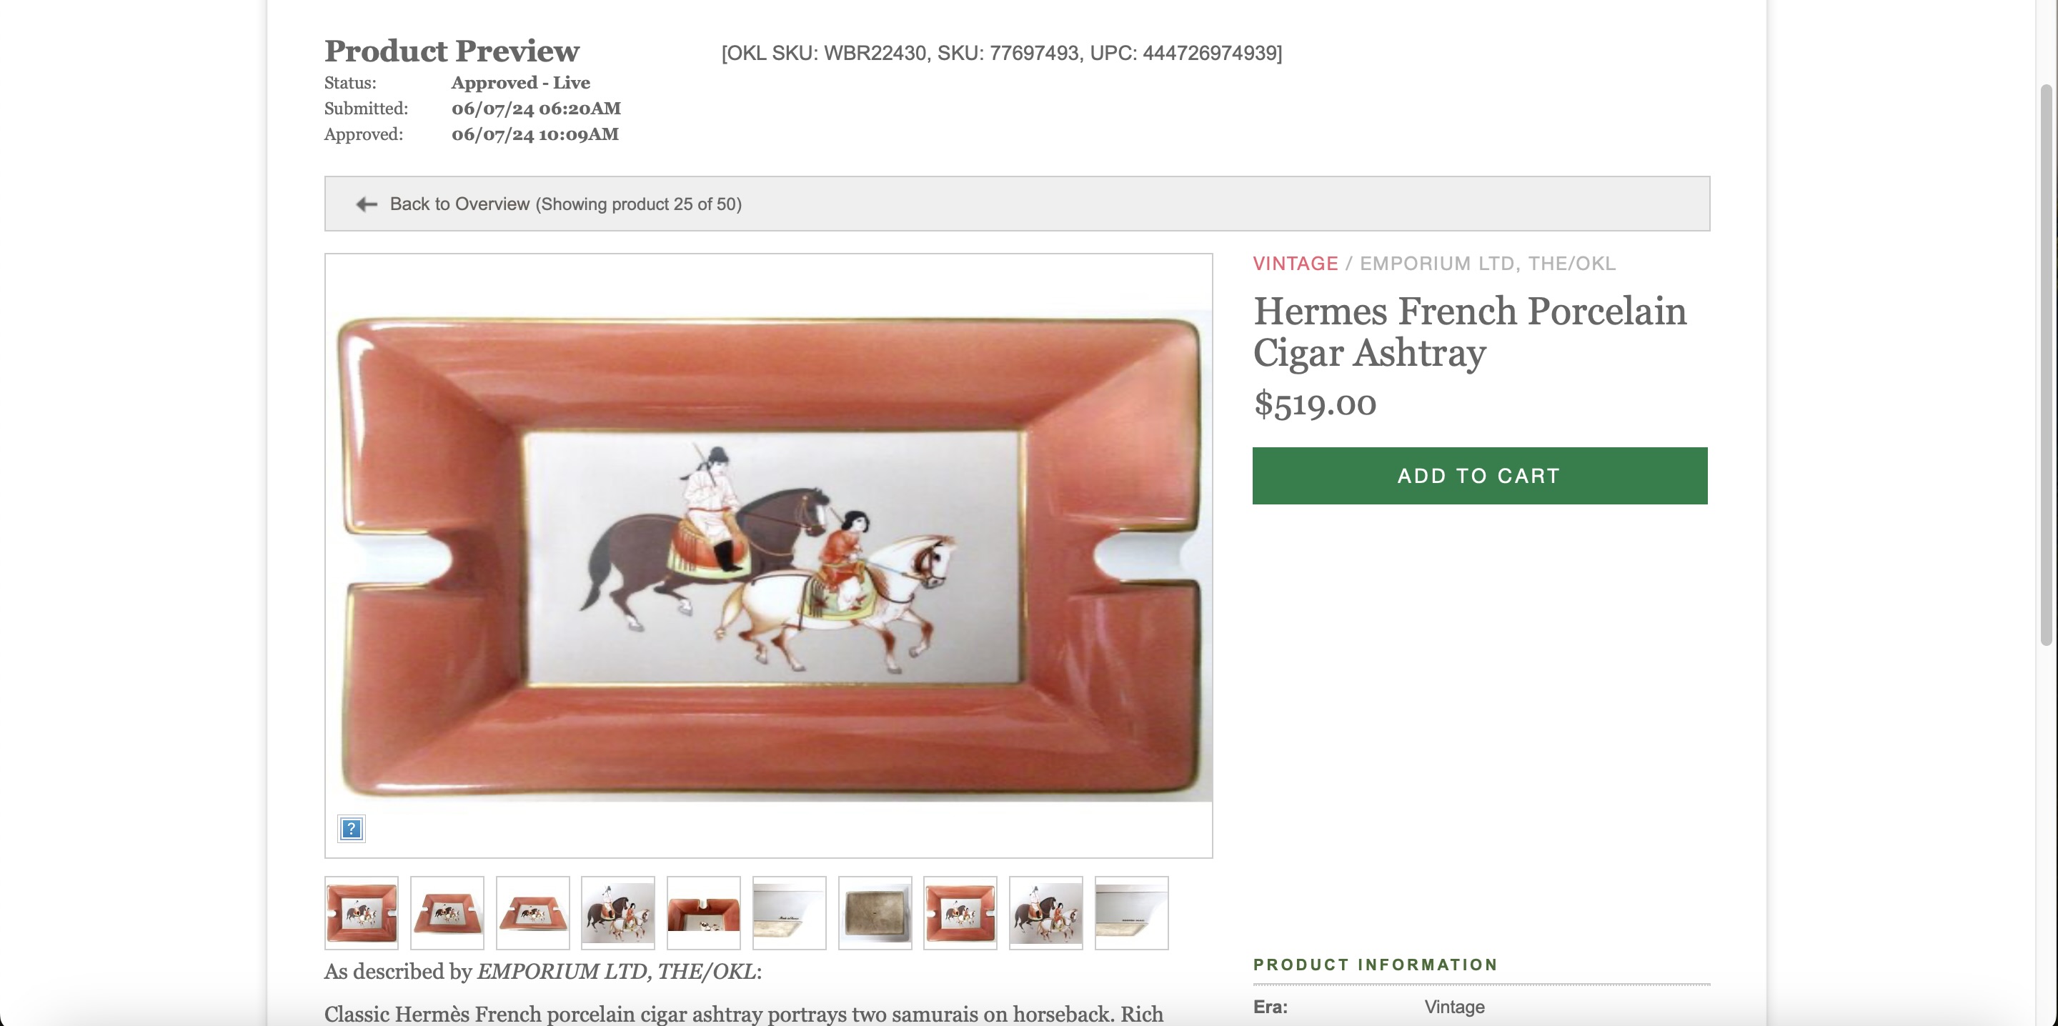Select the ninth thumbnail with riders closeup
2058x1026 pixels.
click(1045, 912)
